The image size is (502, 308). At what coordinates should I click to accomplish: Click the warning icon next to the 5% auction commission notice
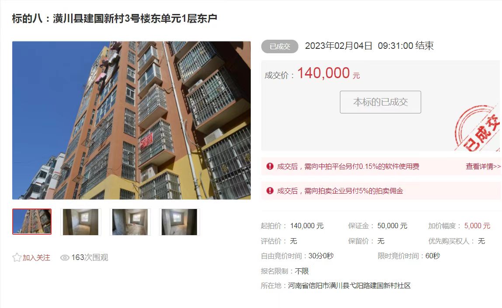coord(270,191)
